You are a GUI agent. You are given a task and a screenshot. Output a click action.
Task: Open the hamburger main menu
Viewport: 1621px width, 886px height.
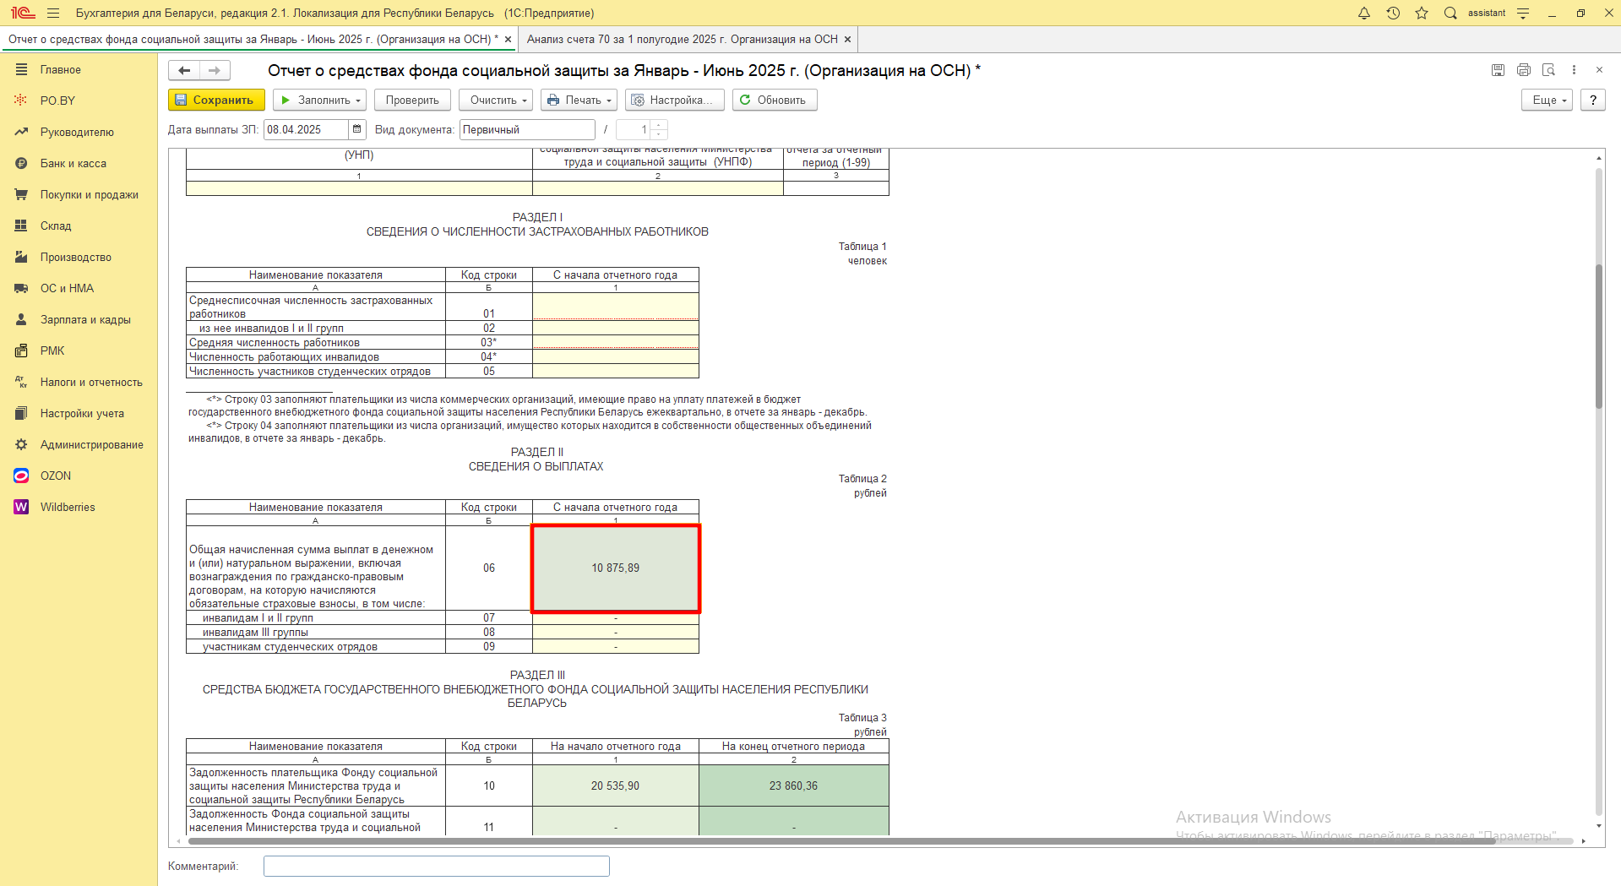[x=53, y=13]
